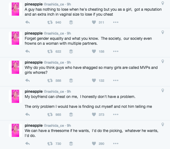Like the tweet with 158 likes

(x=94, y=51)
